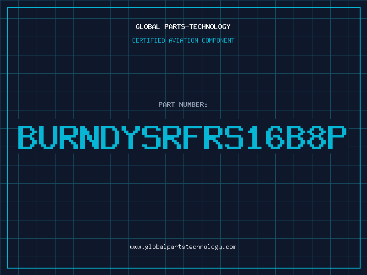This screenshot has width=367, height=275.
Task: Click the word COMPONENT in the subtitle
Action: (218, 40)
